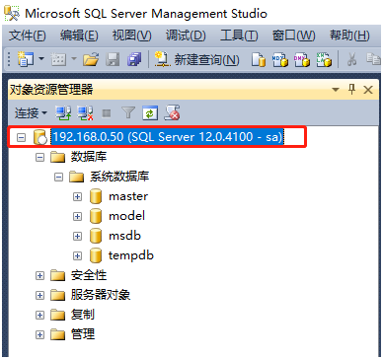Click the 对象资源管理器 panel title

tap(51, 90)
